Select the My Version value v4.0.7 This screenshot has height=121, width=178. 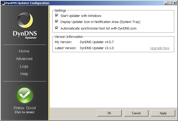tap(97, 42)
